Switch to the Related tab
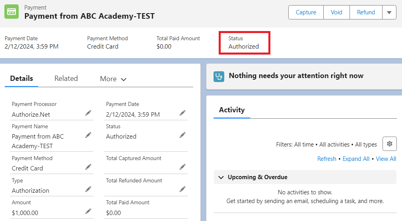Screen dimensions: 402x221 tap(66, 78)
